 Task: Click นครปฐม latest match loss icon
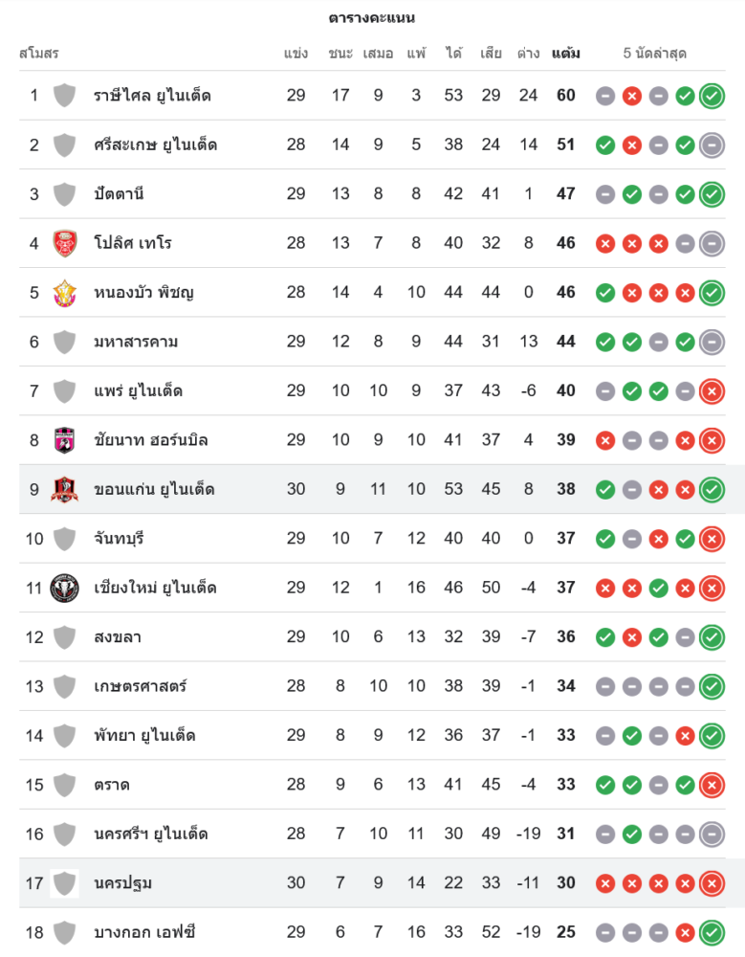pyautogui.click(x=712, y=883)
